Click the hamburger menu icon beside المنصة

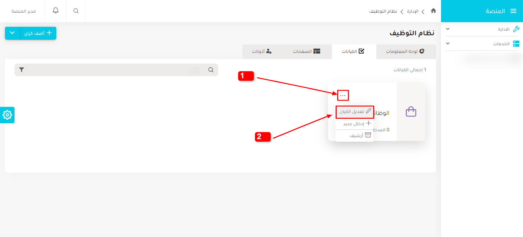[513, 11]
